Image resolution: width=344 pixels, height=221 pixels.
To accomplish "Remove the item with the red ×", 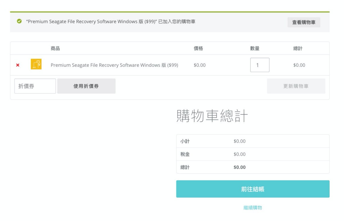I will point(17,65).
